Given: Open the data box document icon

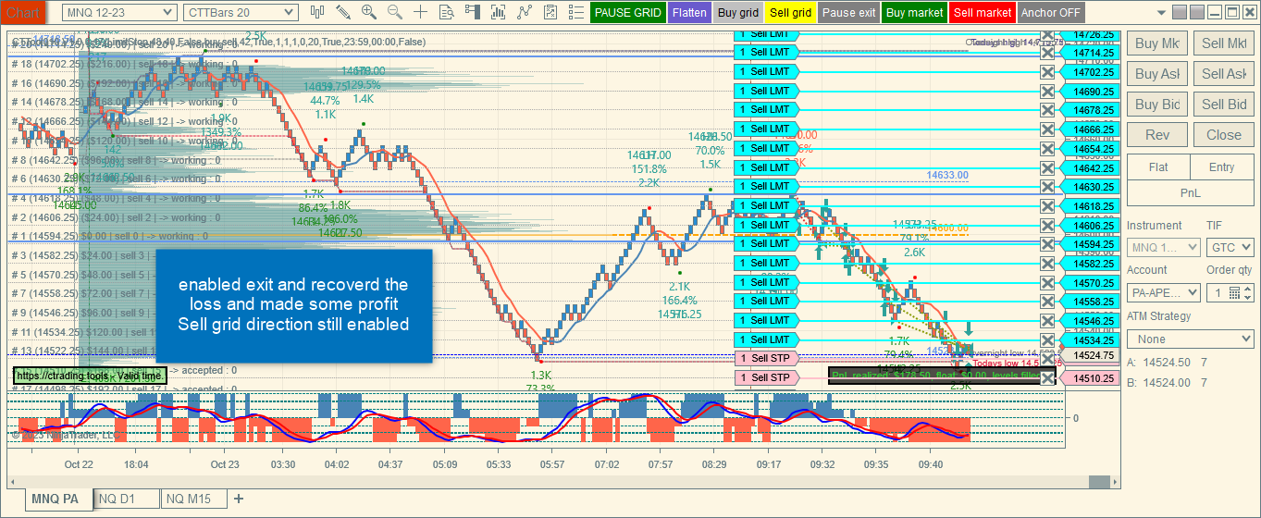Looking at the screenshot, I should pos(447,12).
